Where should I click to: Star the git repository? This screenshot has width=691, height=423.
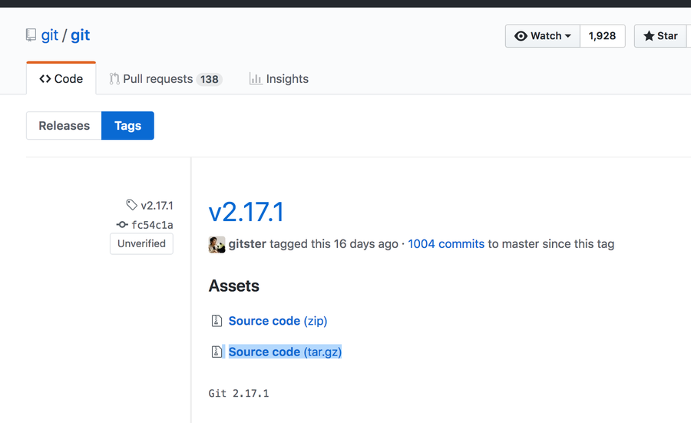pyautogui.click(x=660, y=36)
